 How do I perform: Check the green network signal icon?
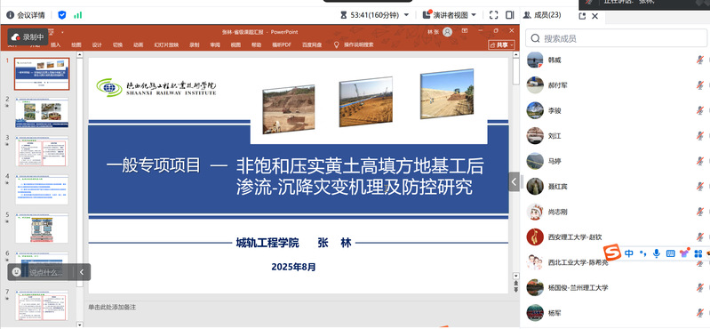coord(78,15)
